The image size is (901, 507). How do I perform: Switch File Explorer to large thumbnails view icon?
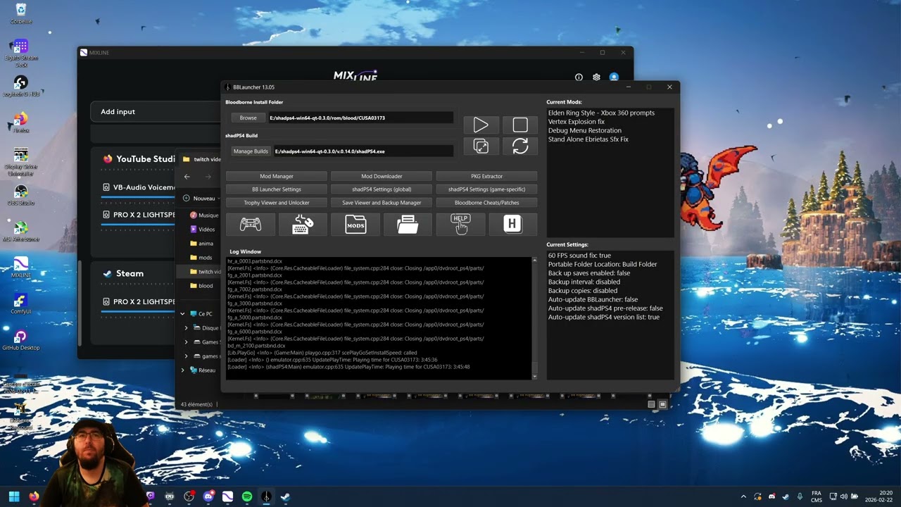coord(662,404)
